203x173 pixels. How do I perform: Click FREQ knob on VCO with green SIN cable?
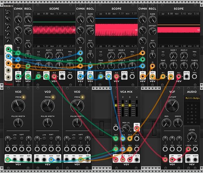18,106
